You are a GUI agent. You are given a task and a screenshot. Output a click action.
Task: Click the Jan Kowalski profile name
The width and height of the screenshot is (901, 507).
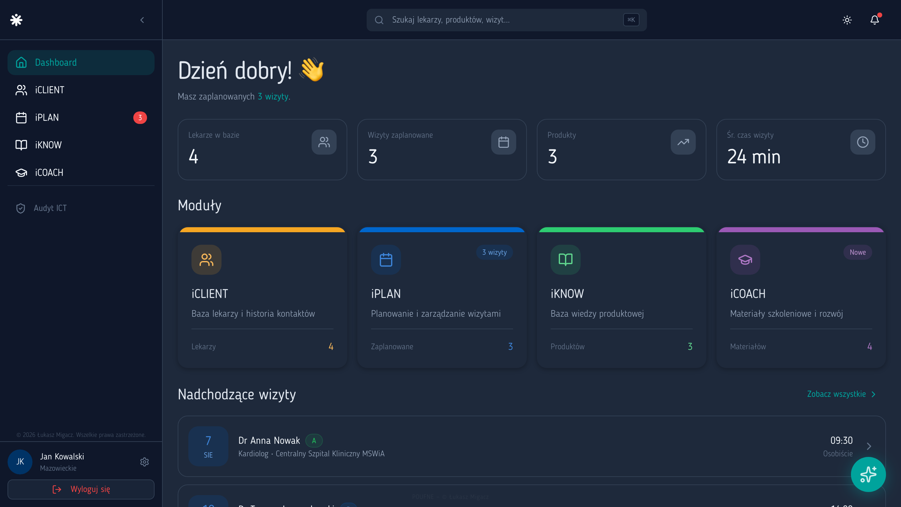[x=62, y=457]
